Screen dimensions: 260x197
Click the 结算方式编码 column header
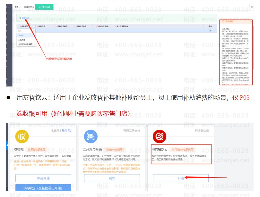click(x=62, y=26)
